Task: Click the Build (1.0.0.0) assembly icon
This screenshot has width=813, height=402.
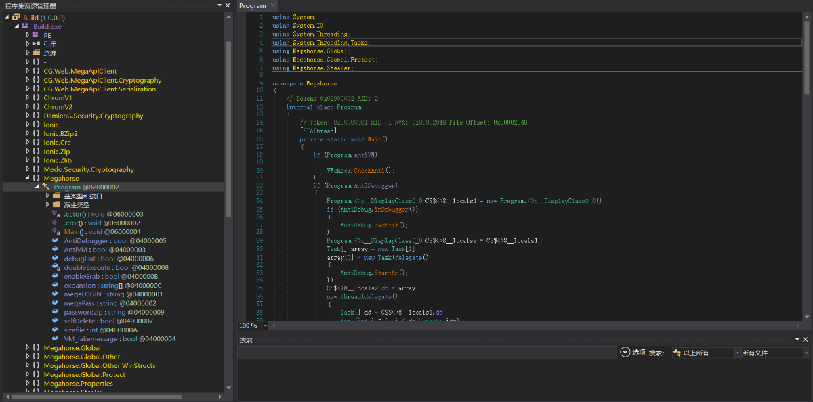Action: (x=15, y=17)
